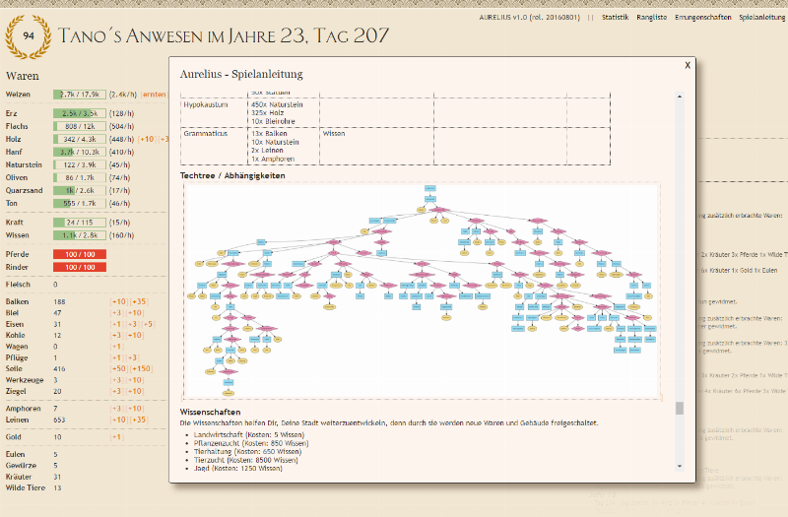Screen dimensions: 788x517
Task: Click the Wissen progress bar
Action: pyautogui.click(x=80, y=235)
